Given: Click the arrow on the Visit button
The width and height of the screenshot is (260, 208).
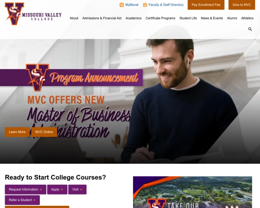Looking at the screenshot, I should (81, 189).
